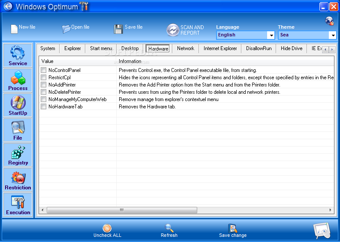Click the Save change label
This screenshot has width=340, height=242.
(x=233, y=235)
